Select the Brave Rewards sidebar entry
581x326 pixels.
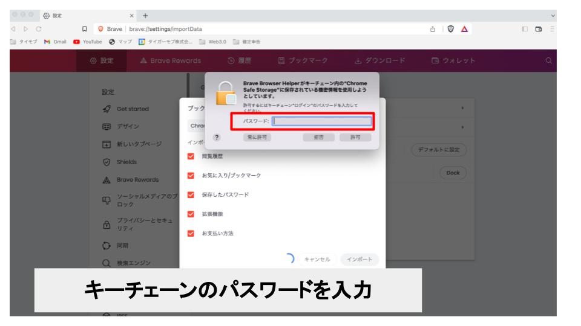point(137,180)
